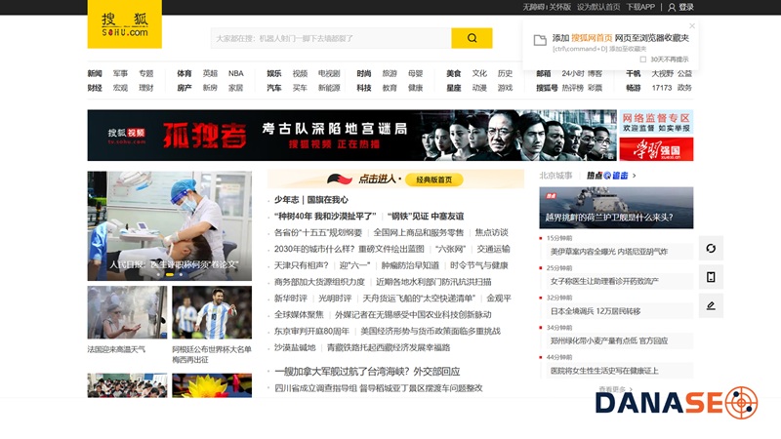
Task: Click 下载APP in top bar
Action: pos(640,7)
